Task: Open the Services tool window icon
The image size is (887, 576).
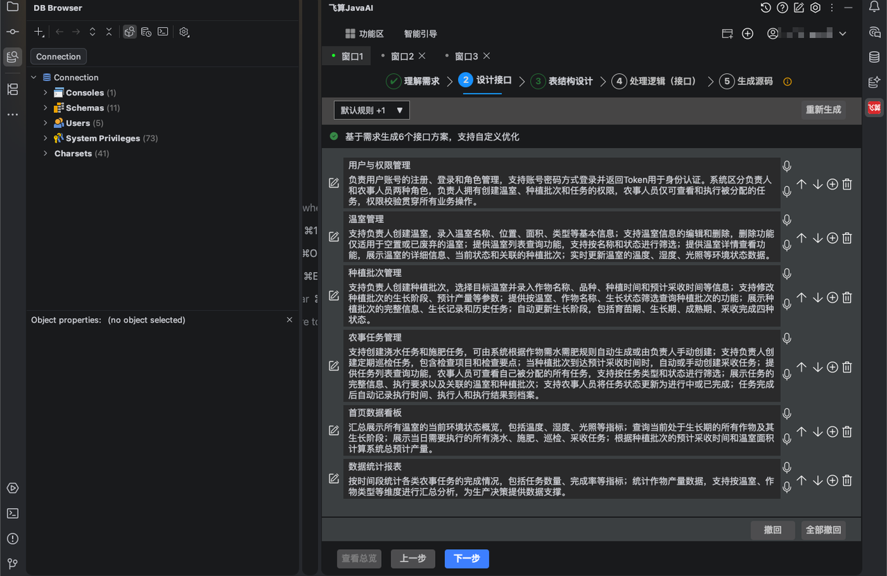Action: (x=12, y=488)
